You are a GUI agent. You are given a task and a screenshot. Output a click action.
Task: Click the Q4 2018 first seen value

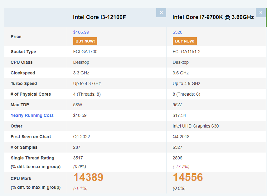pyautogui.click(x=181, y=137)
